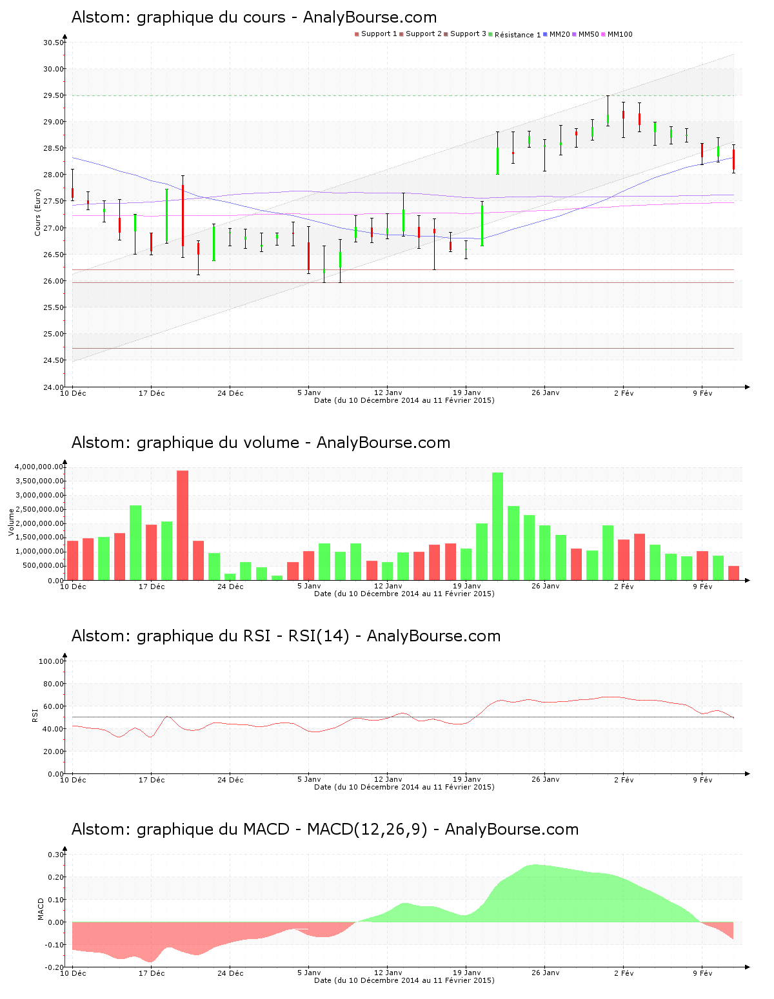Click -0.20 on the MACD axis
The width and height of the screenshot is (774, 999).
click(x=55, y=967)
